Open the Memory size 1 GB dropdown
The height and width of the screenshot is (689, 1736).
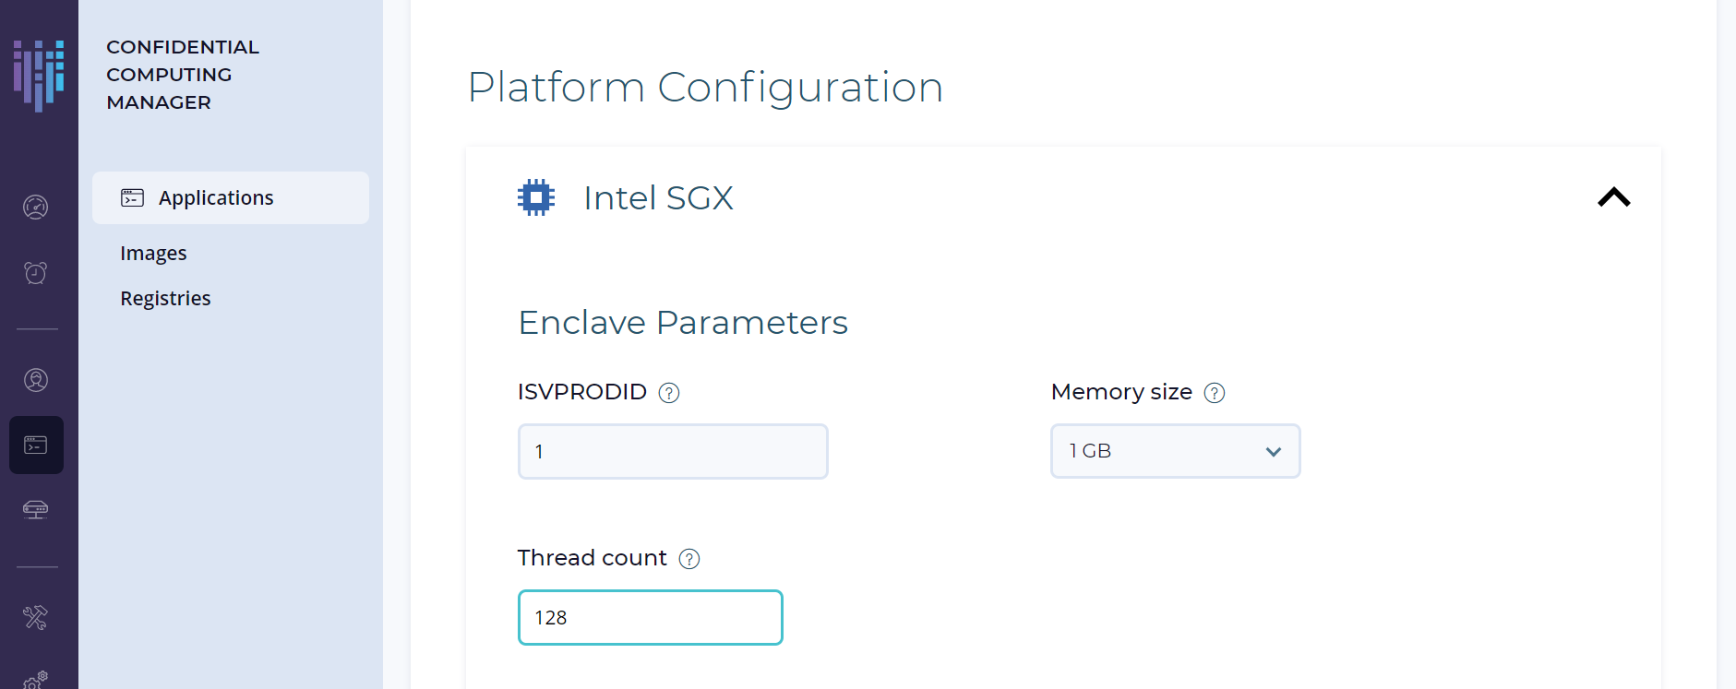(x=1176, y=451)
